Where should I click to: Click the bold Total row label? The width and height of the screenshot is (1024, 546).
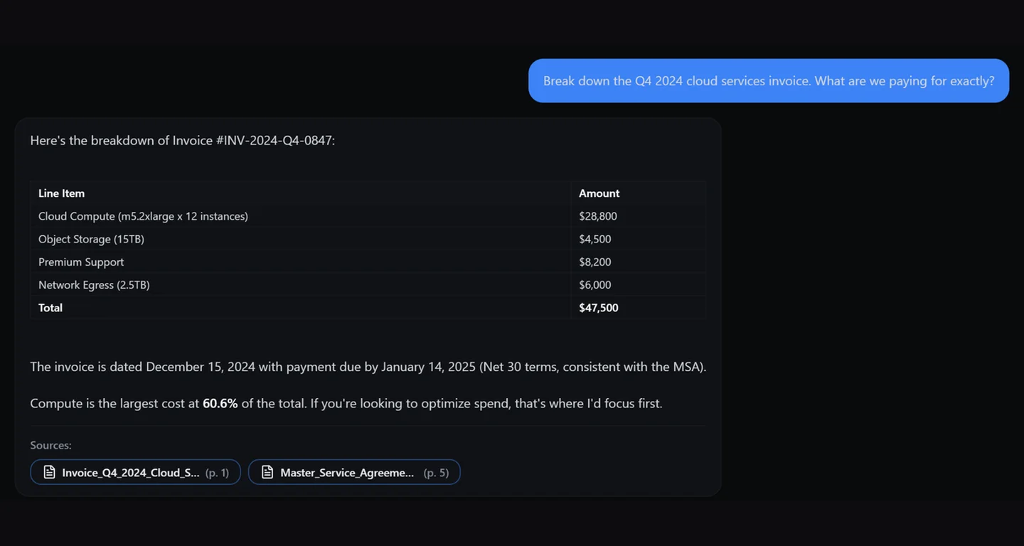(x=50, y=308)
